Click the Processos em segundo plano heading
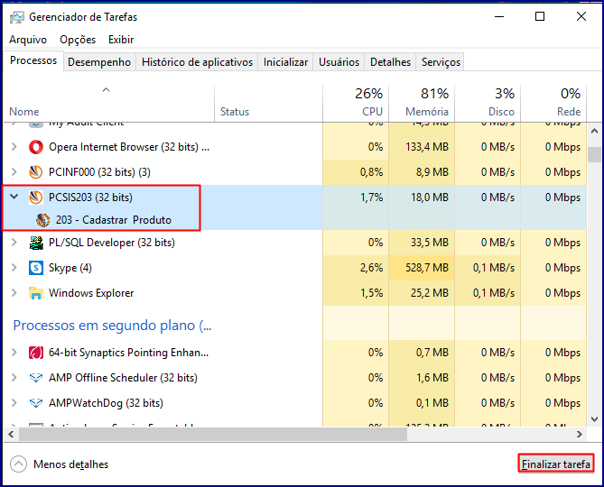The width and height of the screenshot is (604, 487). pos(112,326)
